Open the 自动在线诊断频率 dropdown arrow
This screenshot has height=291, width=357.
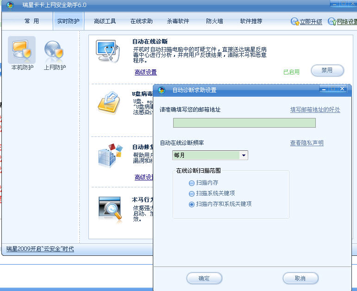[244, 155]
